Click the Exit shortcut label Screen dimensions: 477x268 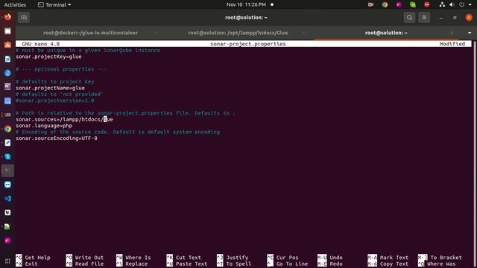[31, 264]
